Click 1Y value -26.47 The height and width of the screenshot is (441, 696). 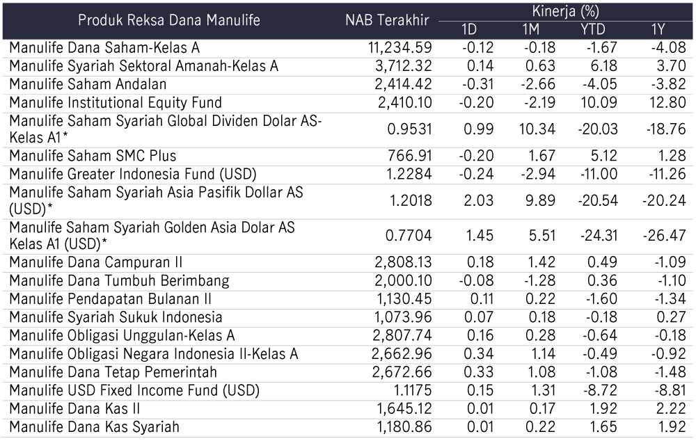(x=665, y=236)
